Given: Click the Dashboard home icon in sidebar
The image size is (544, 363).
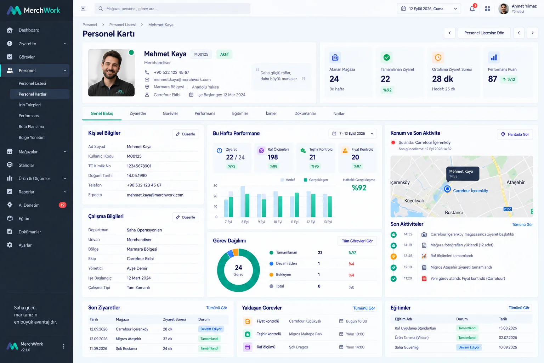Looking at the screenshot, I should tap(10, 30).
